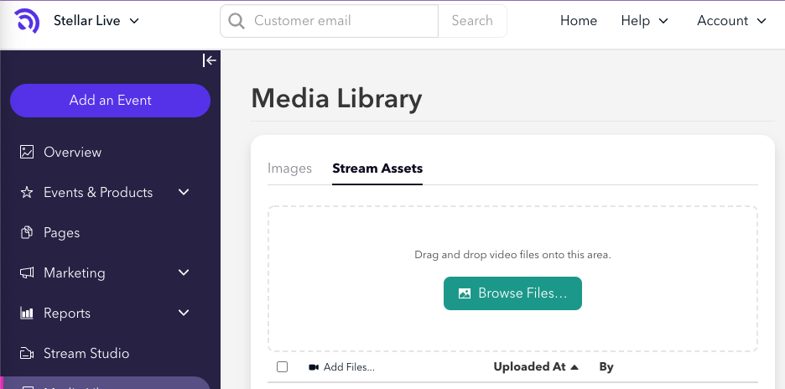The width and height of the screenshot is (785, 389).
Task: Toggle the select-all checkbox in table header
Action: (283, 367)
